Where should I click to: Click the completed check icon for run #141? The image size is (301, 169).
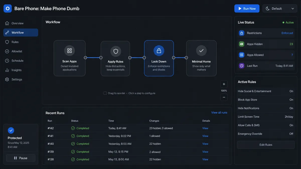click(73, 136)
